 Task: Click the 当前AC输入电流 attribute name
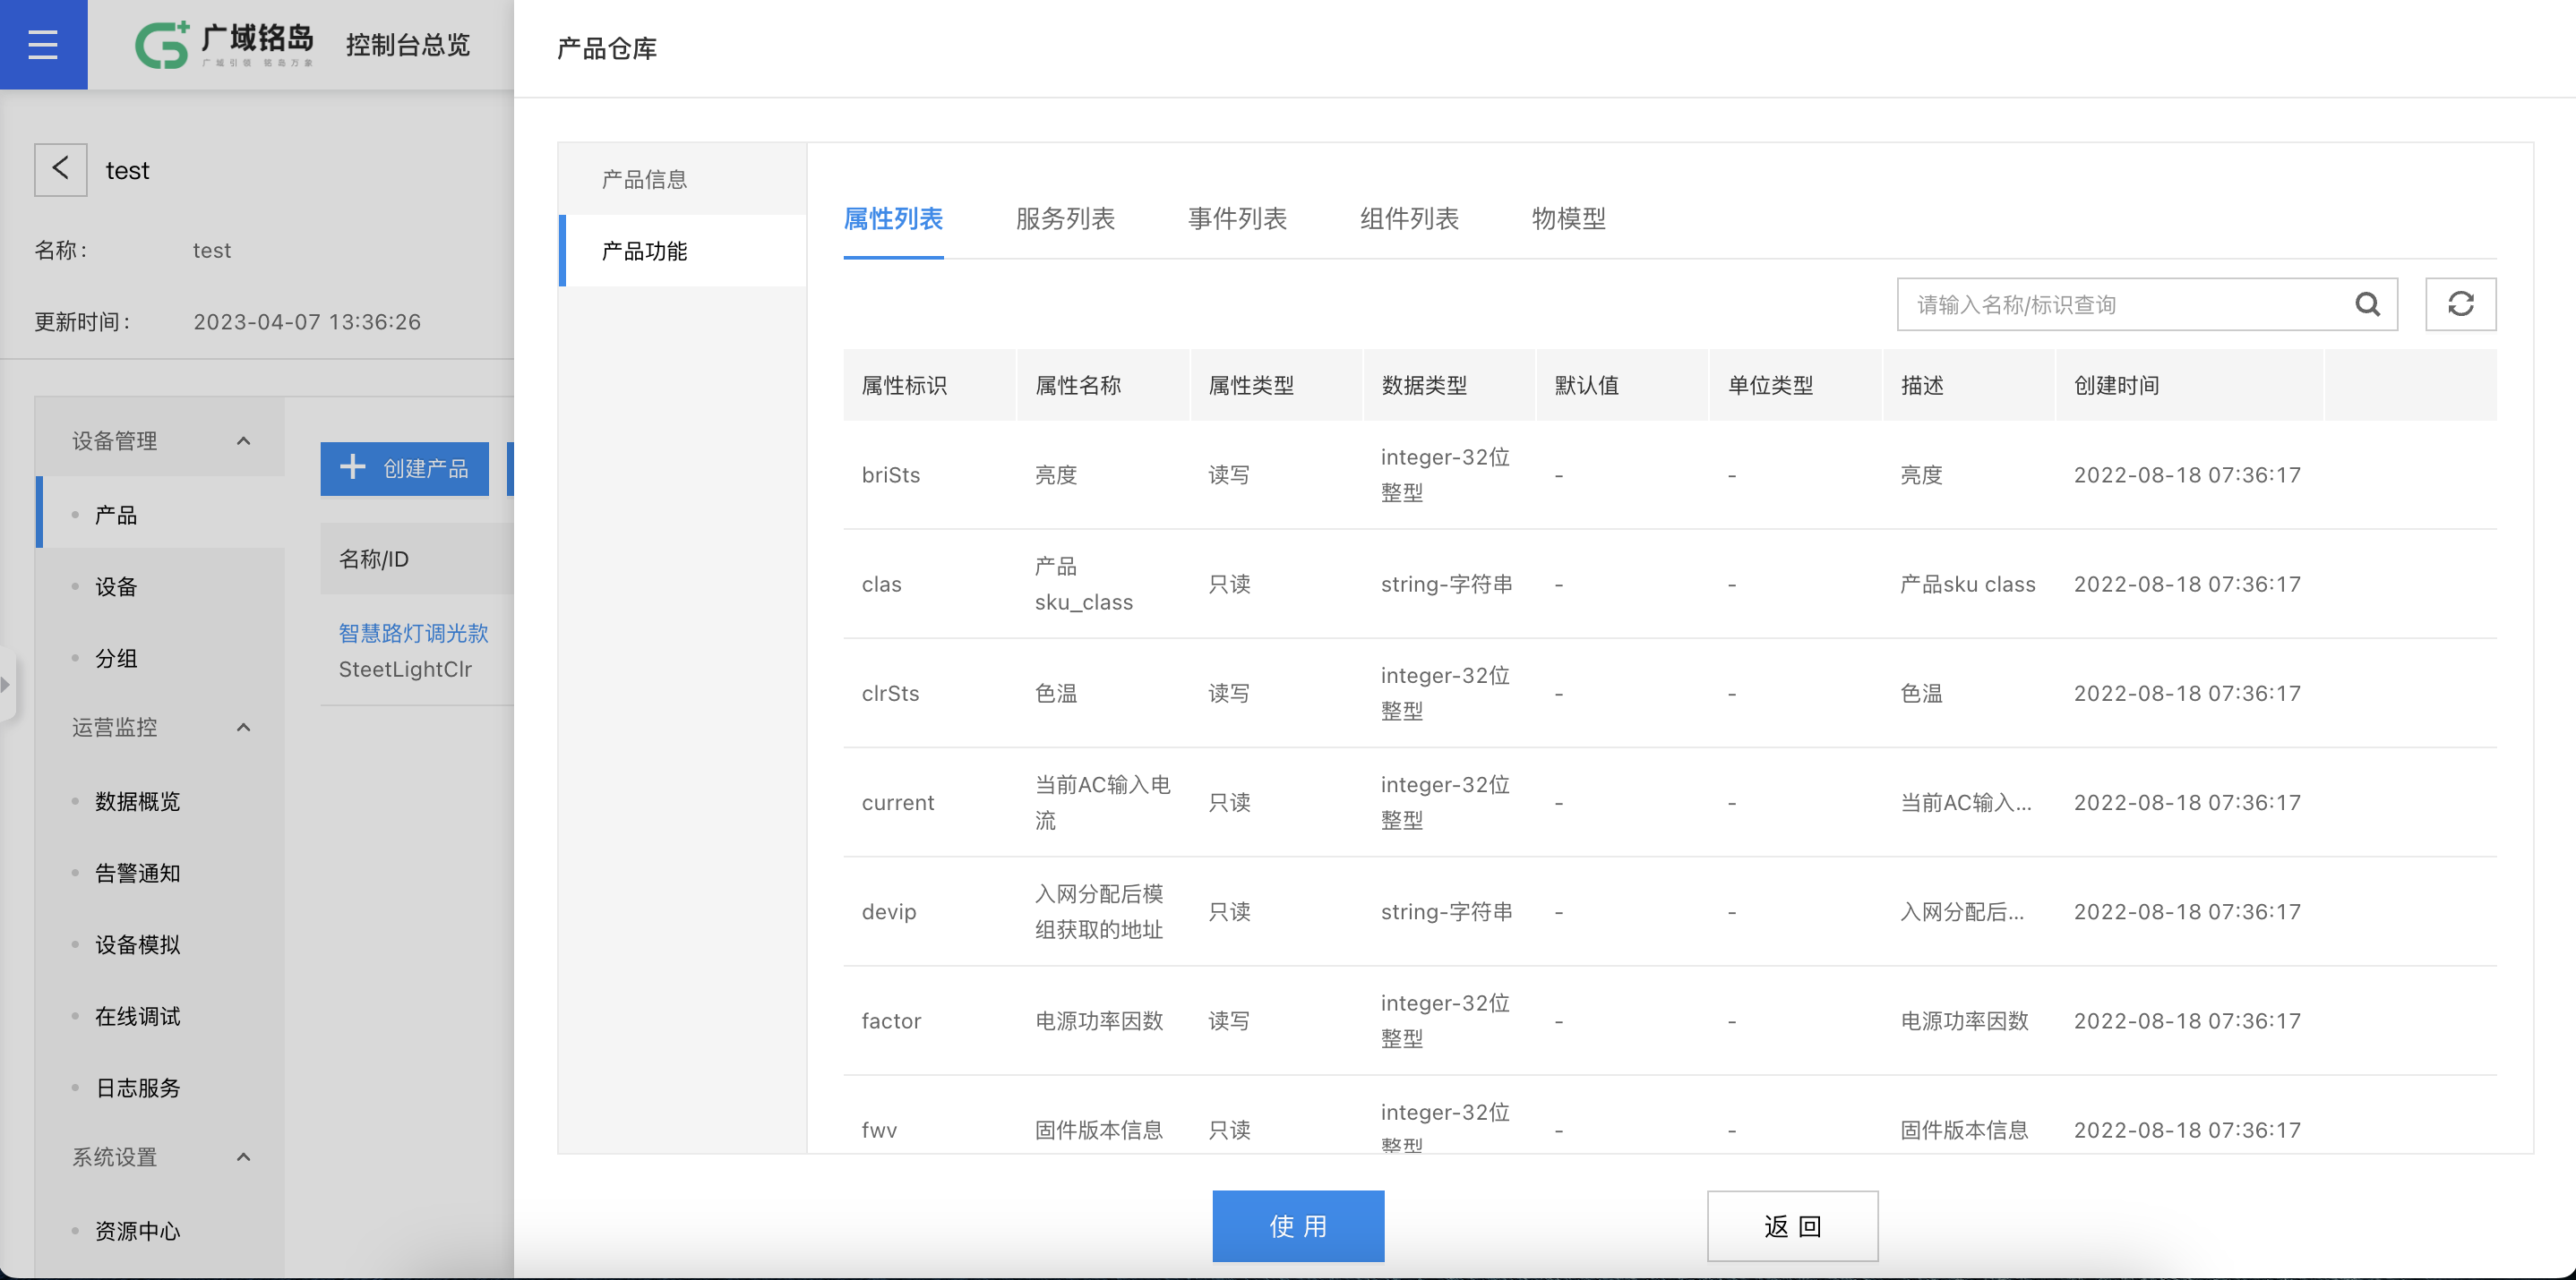(1102, 802)
